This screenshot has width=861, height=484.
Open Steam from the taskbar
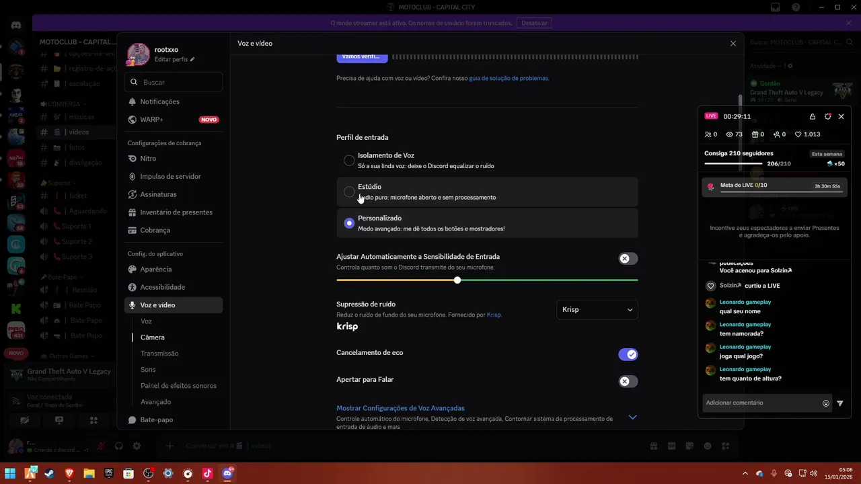(x=50, y=473)
